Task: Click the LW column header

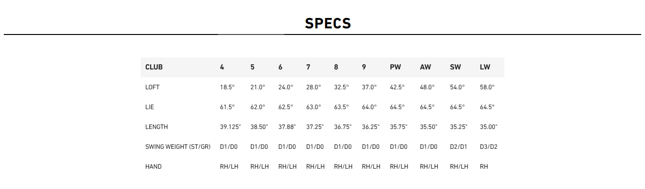Action: [x=485, y=67]
